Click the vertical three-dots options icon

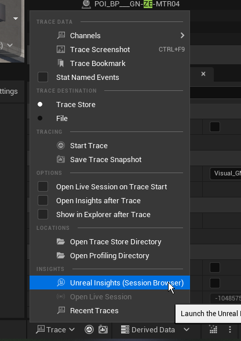tap(230, 329)
